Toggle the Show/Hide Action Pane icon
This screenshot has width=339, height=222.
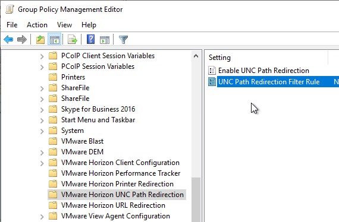tap(105, 40)
